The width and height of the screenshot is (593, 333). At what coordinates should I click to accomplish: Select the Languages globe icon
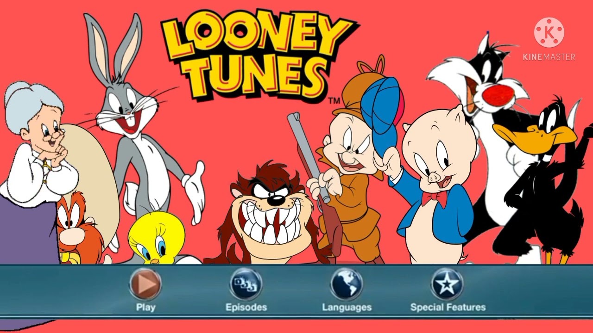(x=347, y=284)
